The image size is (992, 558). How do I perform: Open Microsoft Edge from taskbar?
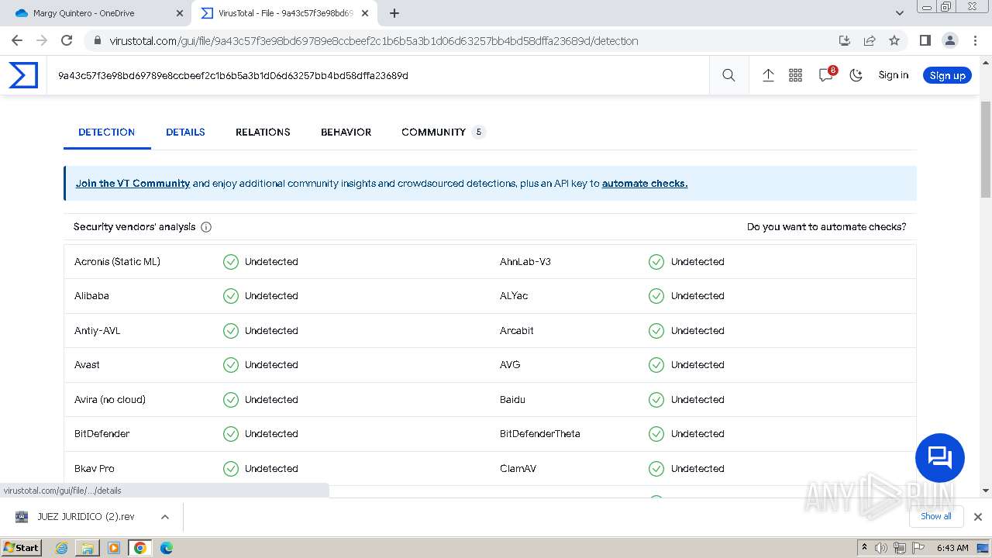pos(166,548)
